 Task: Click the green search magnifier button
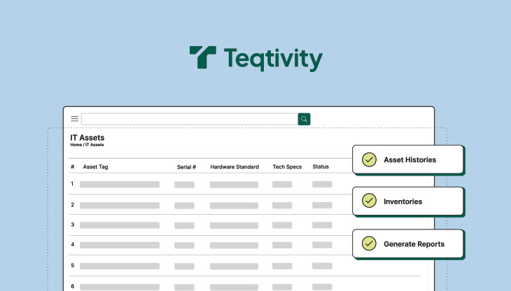pos(304,119)
